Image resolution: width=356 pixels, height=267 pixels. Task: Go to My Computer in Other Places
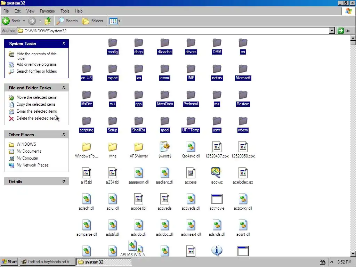tap(27, 158)
